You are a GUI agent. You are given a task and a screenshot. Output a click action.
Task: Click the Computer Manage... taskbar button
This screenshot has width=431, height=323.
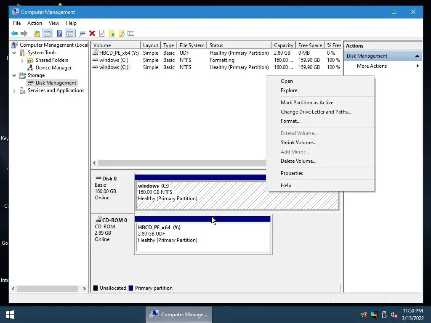tap(179, 315)
